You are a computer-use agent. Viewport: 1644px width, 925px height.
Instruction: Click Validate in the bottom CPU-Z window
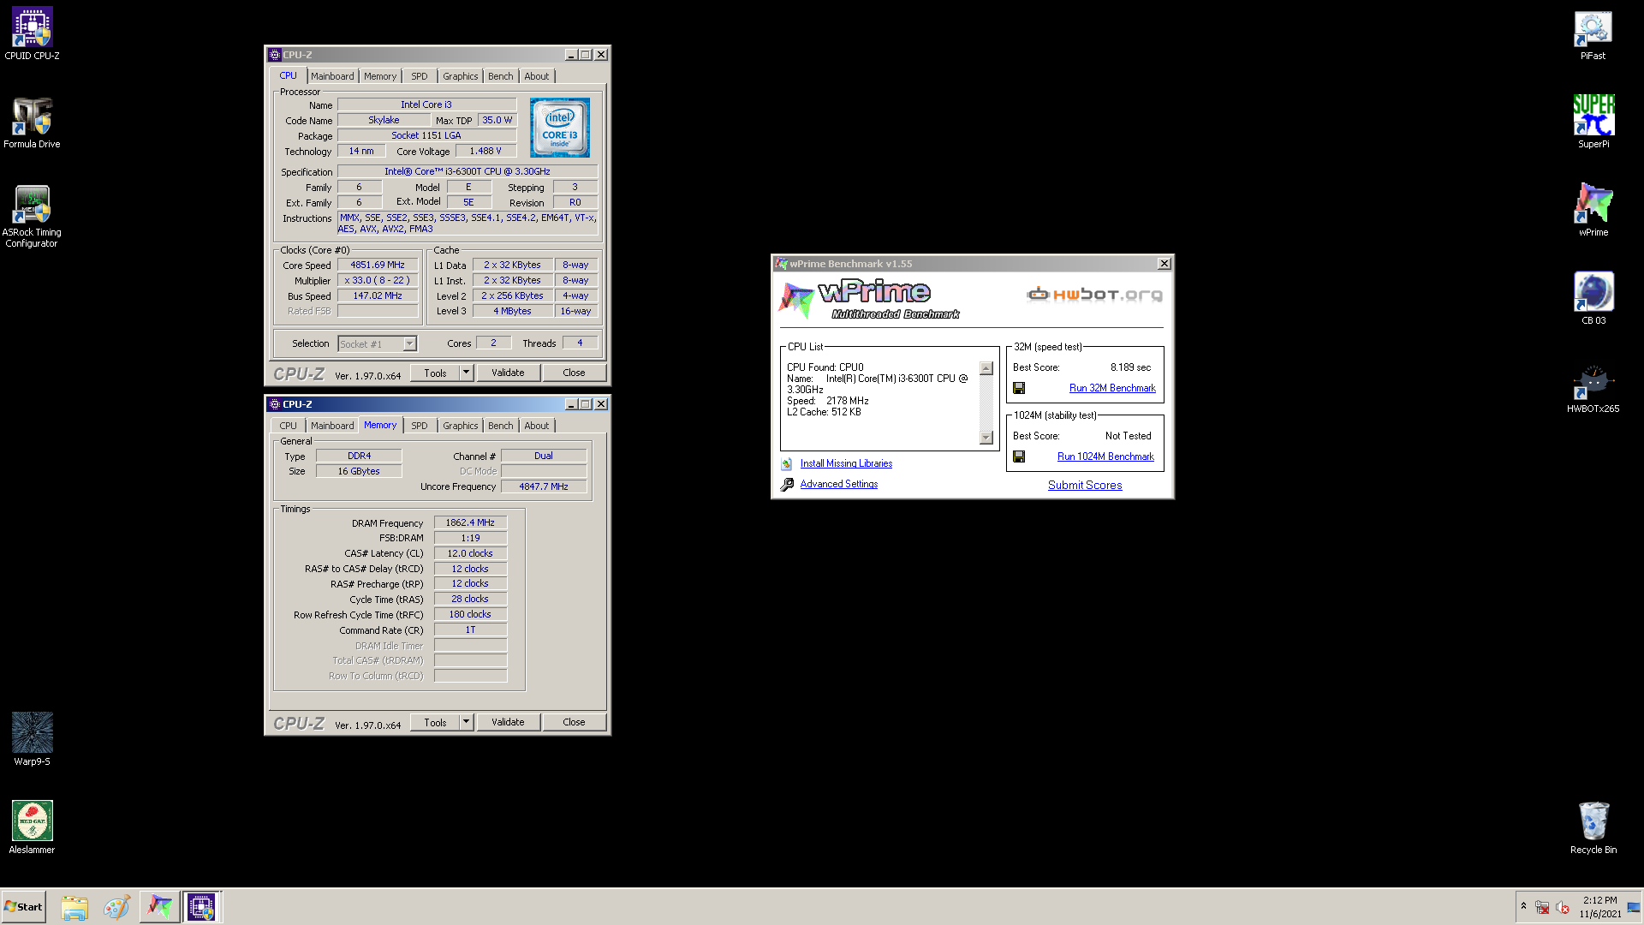(x=508, y=722)
